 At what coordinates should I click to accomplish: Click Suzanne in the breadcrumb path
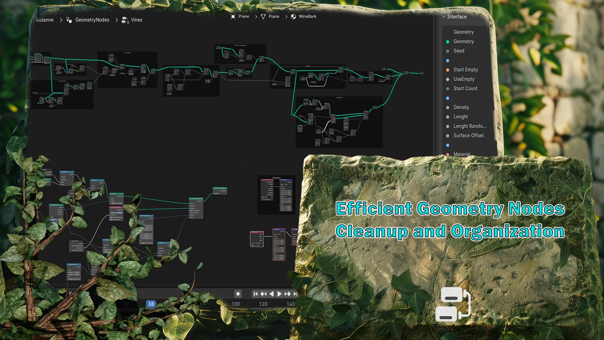click(x=44, y=20)
